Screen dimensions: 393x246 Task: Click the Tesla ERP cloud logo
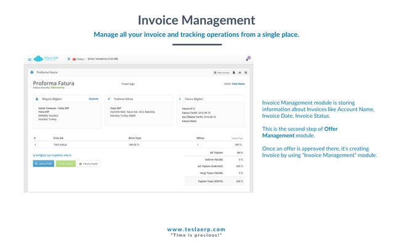(46, 59)
